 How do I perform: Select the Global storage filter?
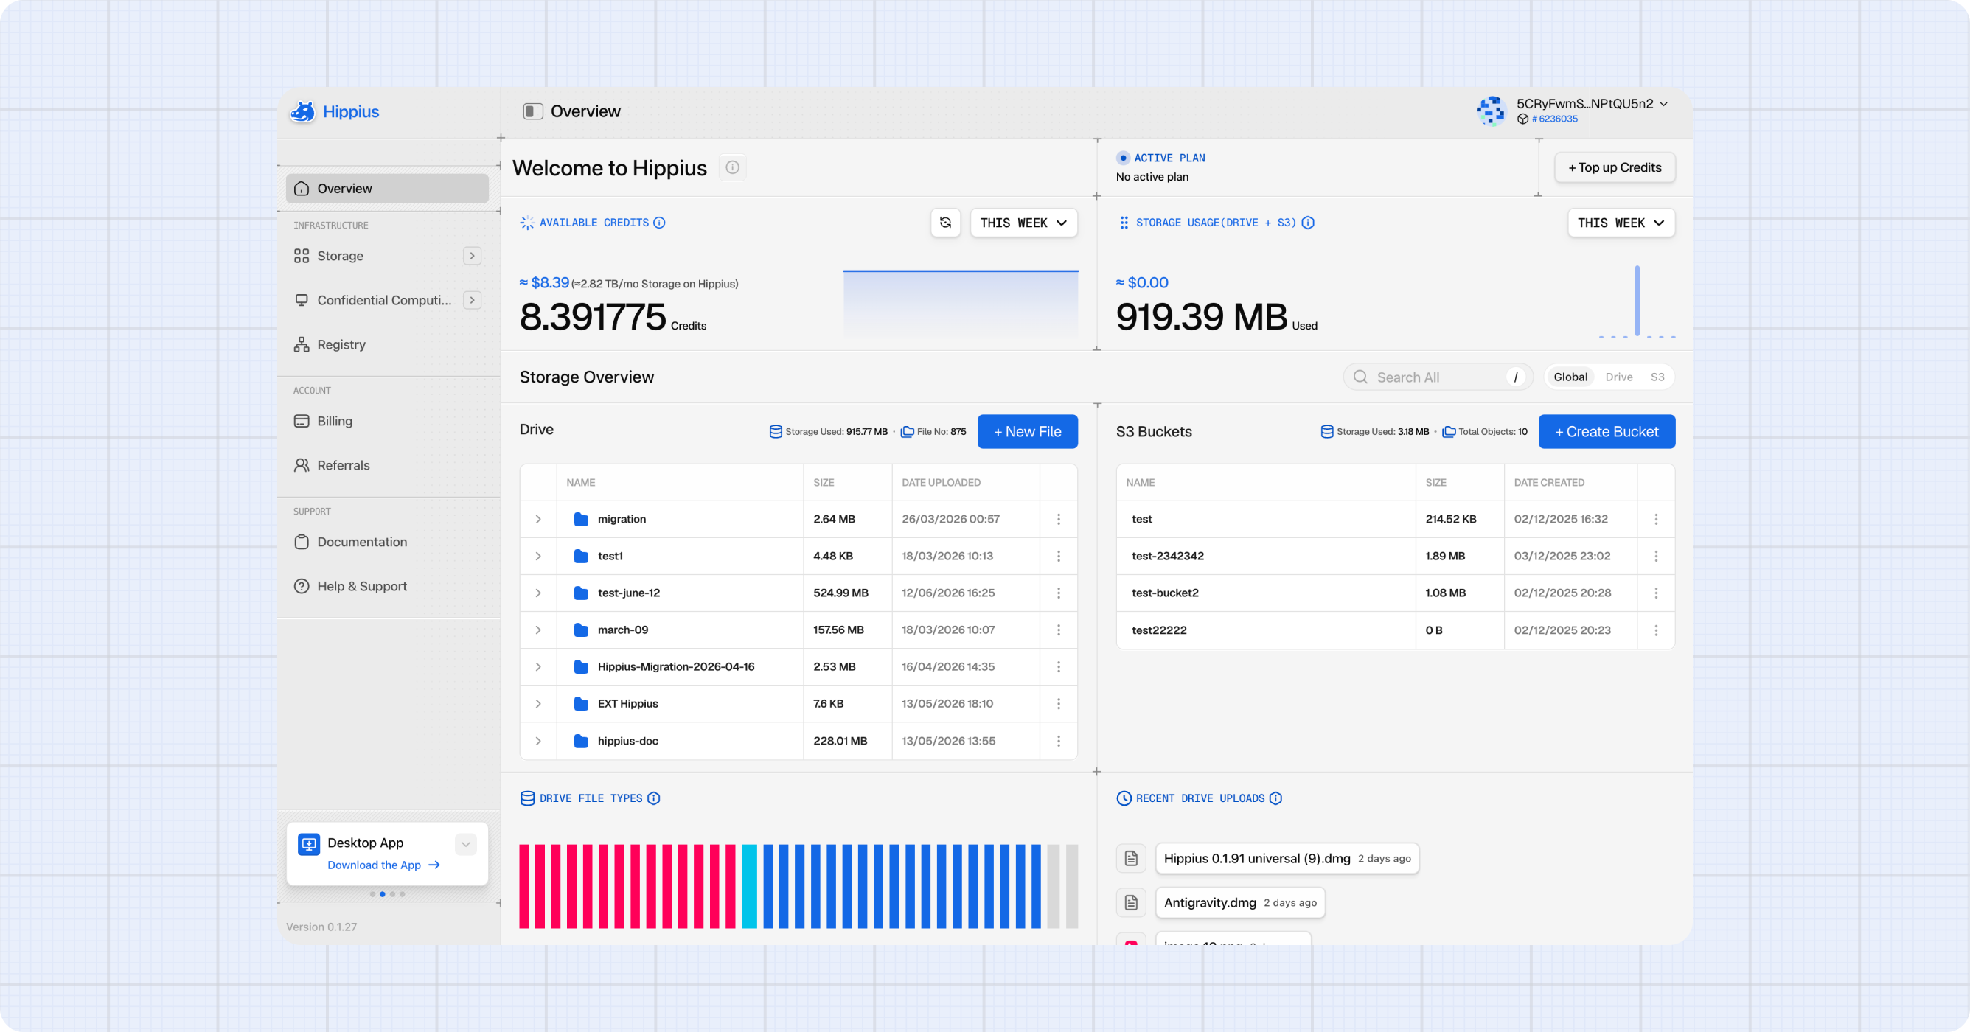(1570, 377)
